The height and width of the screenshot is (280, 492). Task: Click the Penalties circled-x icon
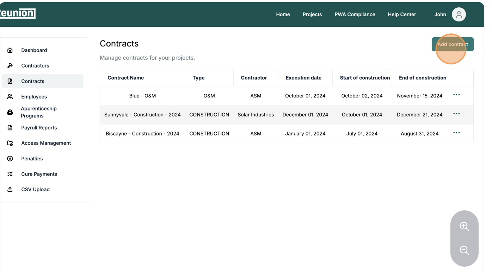10,159
